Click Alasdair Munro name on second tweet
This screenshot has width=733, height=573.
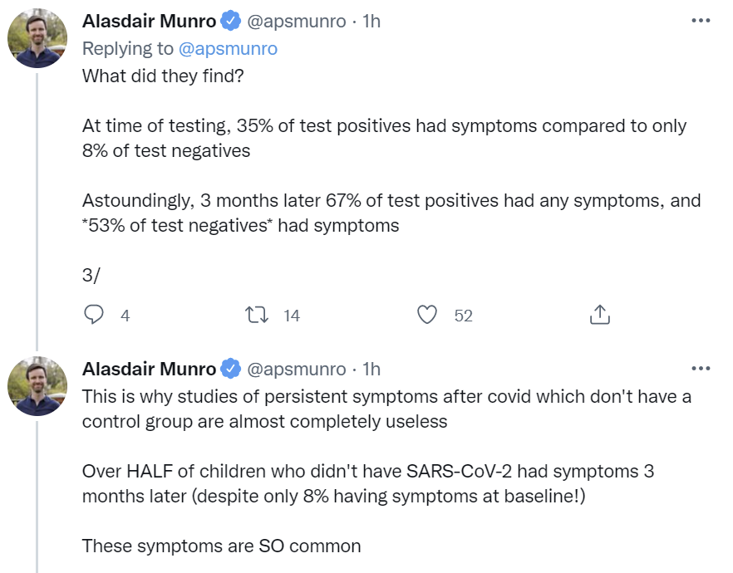point(150,369)
